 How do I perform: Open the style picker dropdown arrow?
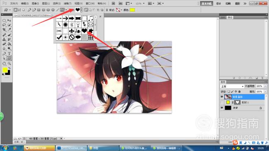tap(122, 10)
